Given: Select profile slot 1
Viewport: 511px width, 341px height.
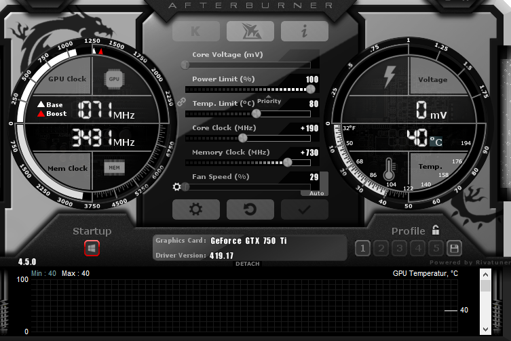Looking at the screenshot, I should [x=362, y=249].
